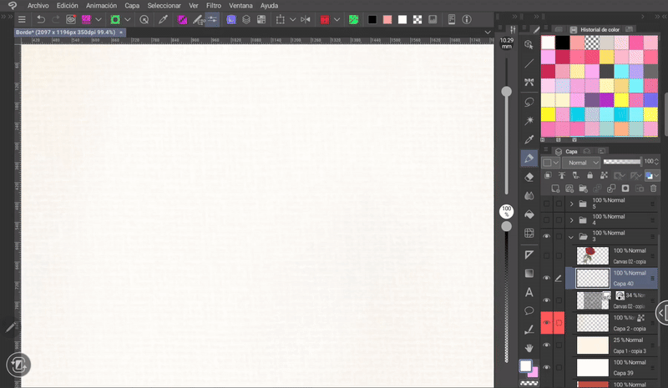Click the Undo arrow in the command bar
The image size is (668, 388).
[x=41, y=19]
